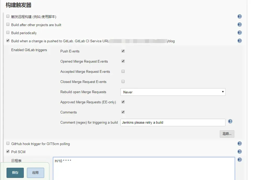Enable Accepted Merge Request Events
254x180 pixels.
[123, 71]
